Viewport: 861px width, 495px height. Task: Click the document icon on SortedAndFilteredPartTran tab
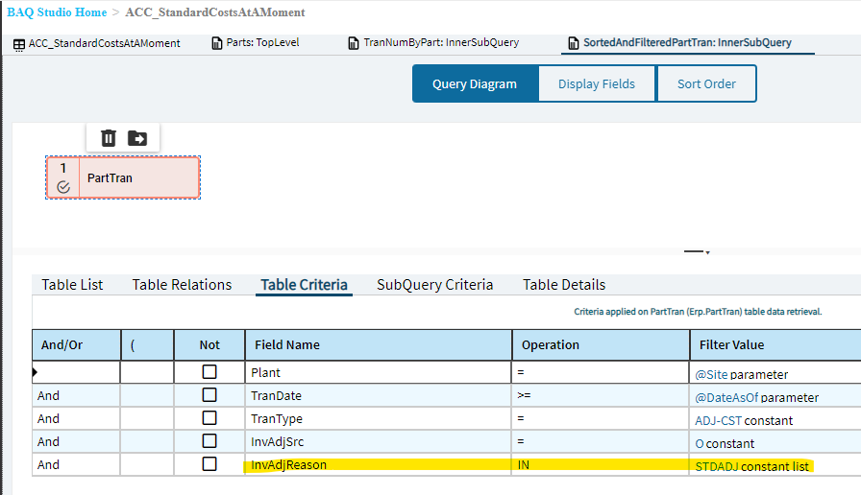tap(574, 44)
